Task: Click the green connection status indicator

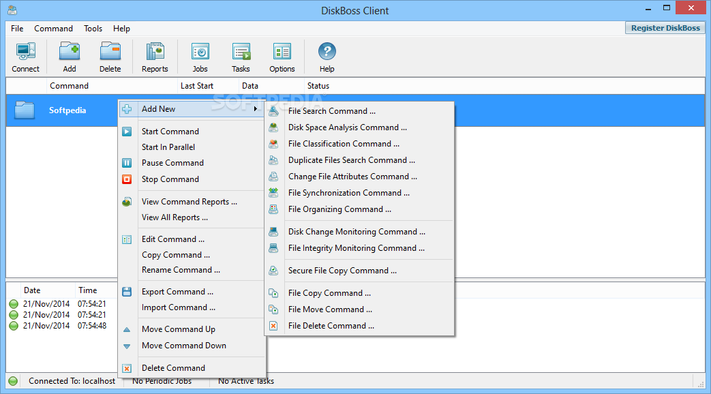Action: (13, 381)
